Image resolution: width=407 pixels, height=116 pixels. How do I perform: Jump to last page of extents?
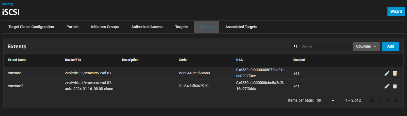click(x=396, y=101)
